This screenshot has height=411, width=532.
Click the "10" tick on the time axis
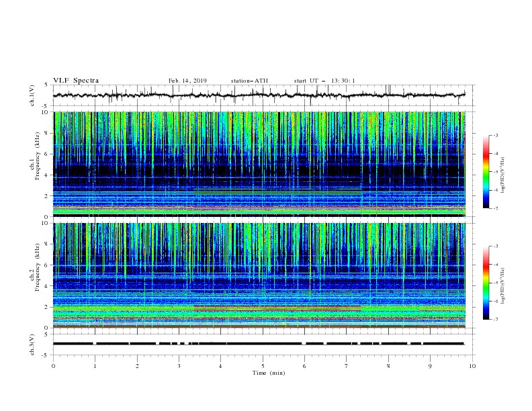472,366
